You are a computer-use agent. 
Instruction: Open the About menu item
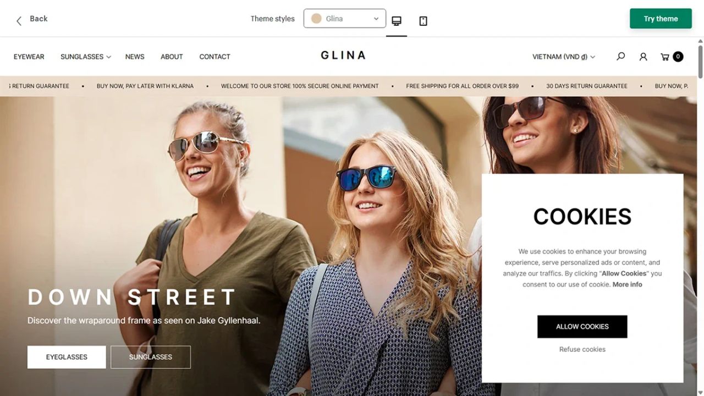point(172,57)
